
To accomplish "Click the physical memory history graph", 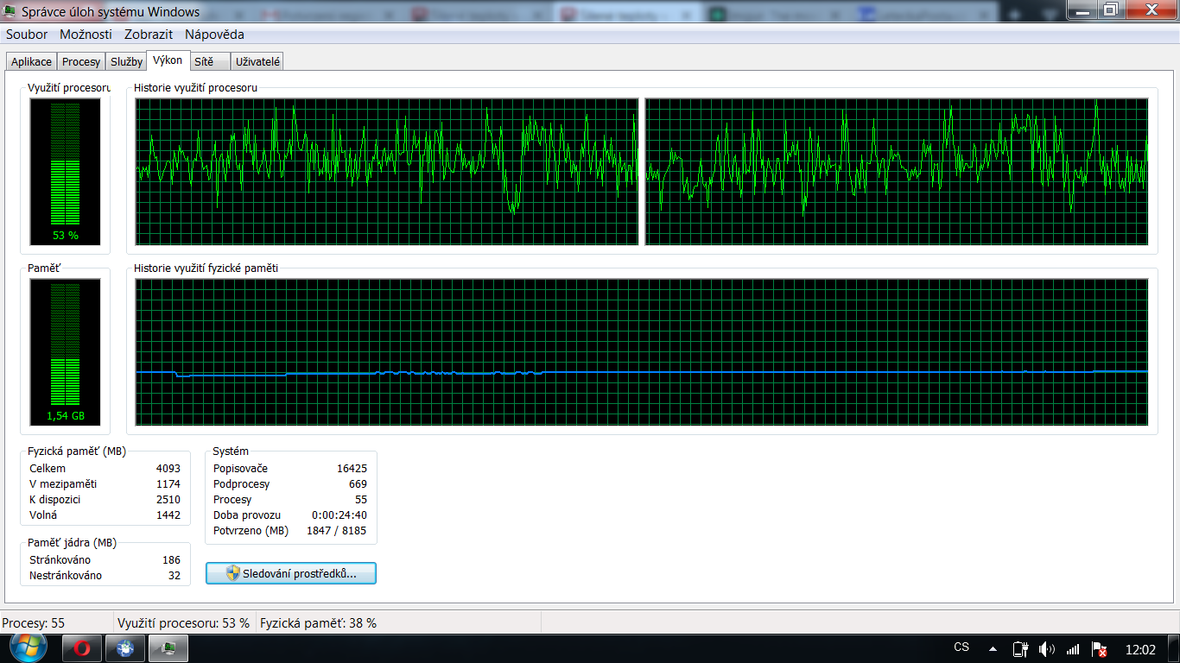I will 642,352.
